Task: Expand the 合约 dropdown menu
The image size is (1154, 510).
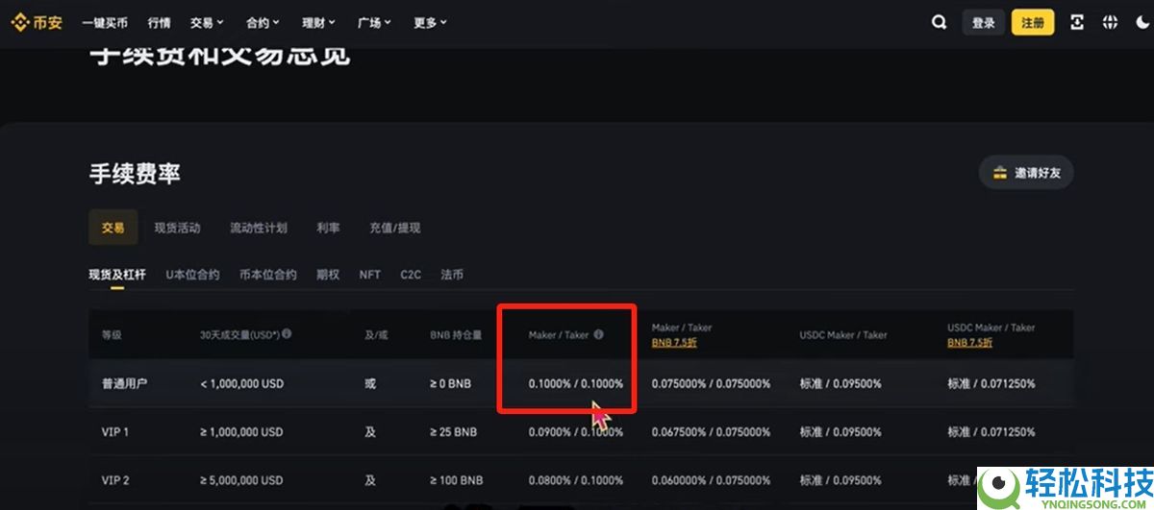Action: tap(263, 22)
